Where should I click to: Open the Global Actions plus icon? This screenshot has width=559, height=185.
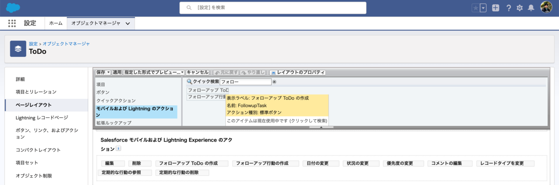[x=496, y=8]
